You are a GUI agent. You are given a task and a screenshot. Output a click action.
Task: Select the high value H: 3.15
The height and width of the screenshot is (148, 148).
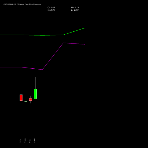pyautogui.click(x=75, y=8)
